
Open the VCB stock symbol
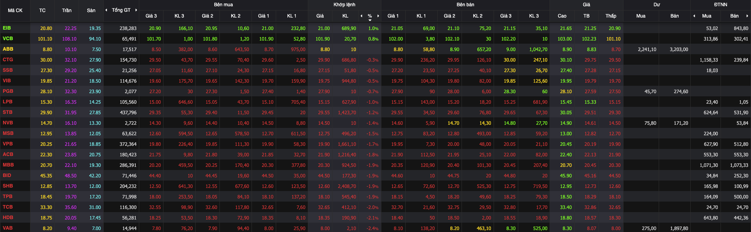point(8,39)
